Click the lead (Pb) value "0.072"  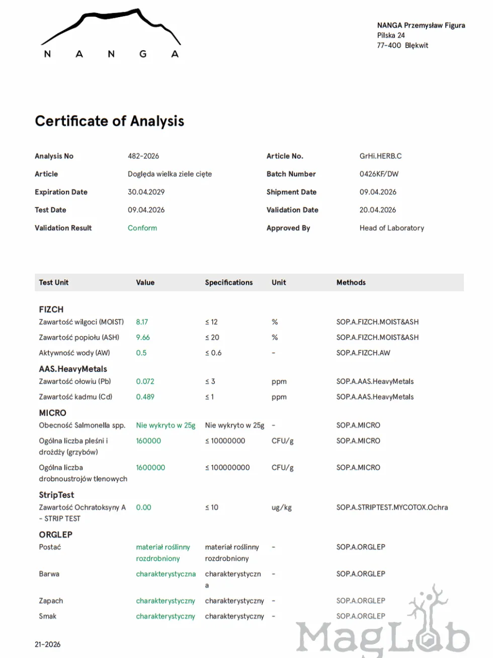(145, 381)
